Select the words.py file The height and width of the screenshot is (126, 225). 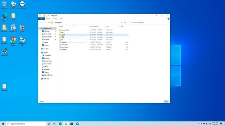coord(64,50)
